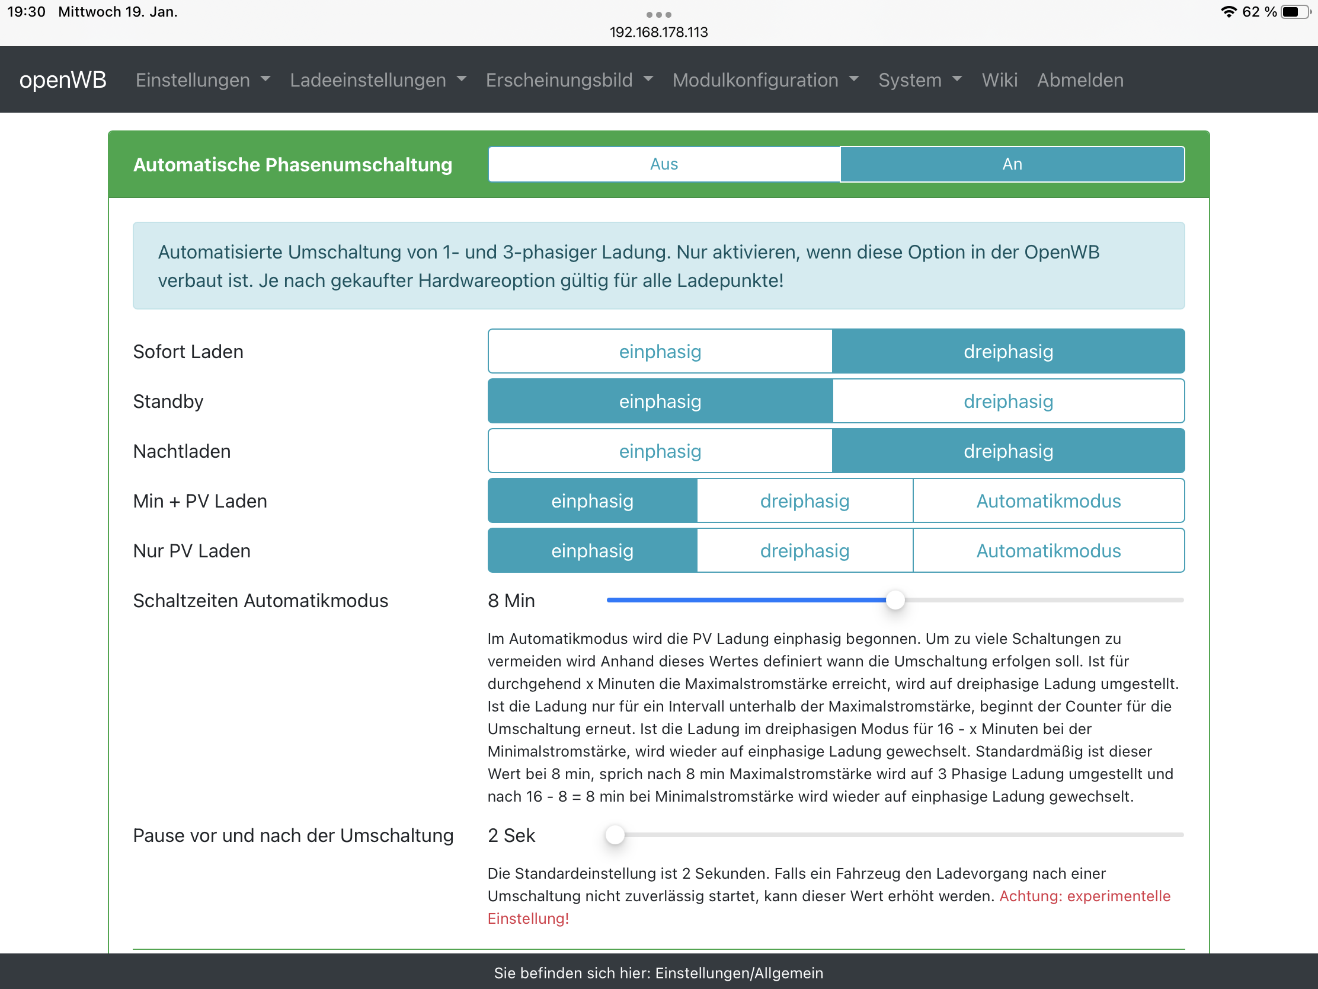Image resolution: width=1318 pixels, height=989 pixels.
Task: Open the Wiki link
Action: [x=999, y=80]
